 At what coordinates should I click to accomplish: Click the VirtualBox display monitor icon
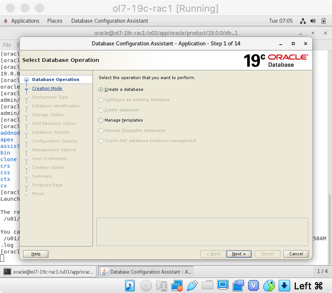(223, 285)
